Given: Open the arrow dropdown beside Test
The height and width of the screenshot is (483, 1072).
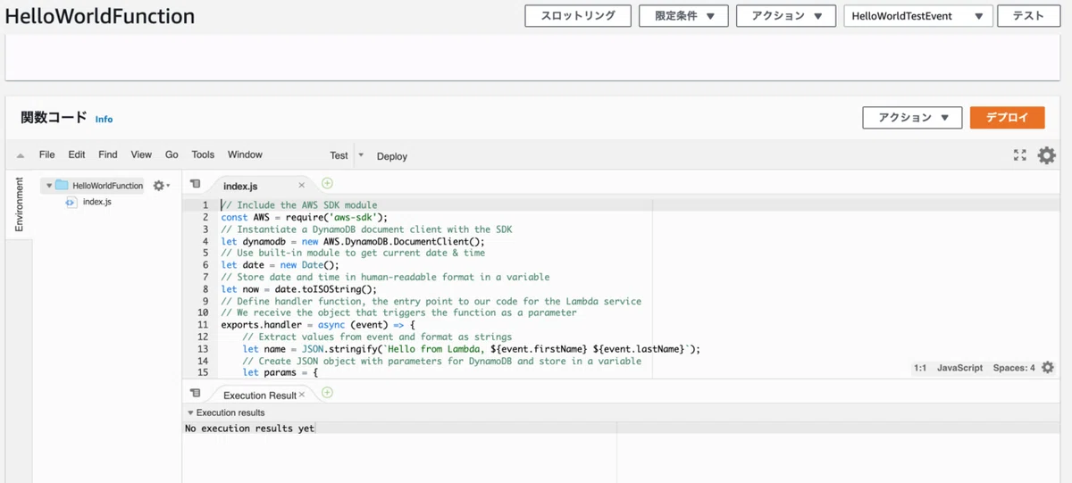Looking at the screenshot, I should tap(361, 155).
